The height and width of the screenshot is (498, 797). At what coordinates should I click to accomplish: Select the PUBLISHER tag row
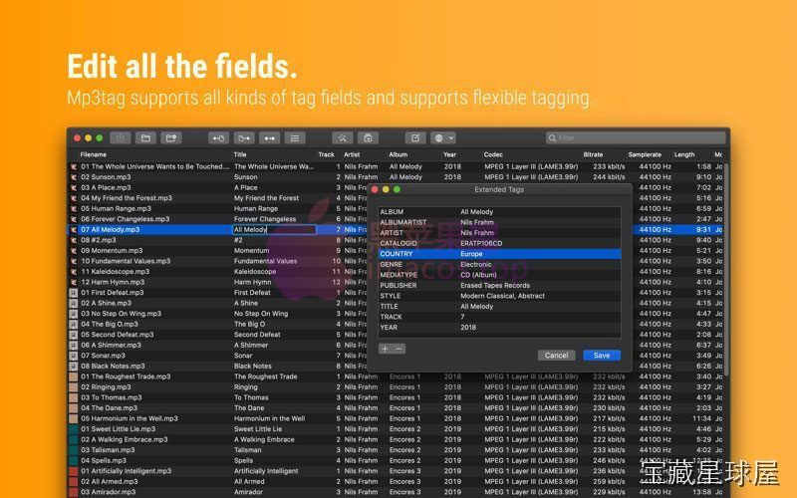[x=499, y=285]
